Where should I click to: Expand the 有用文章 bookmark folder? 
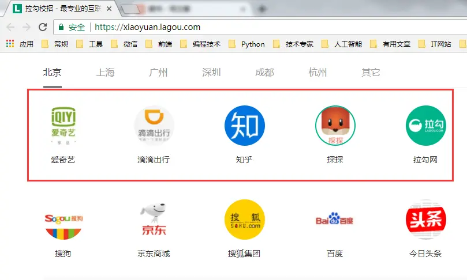390,44
